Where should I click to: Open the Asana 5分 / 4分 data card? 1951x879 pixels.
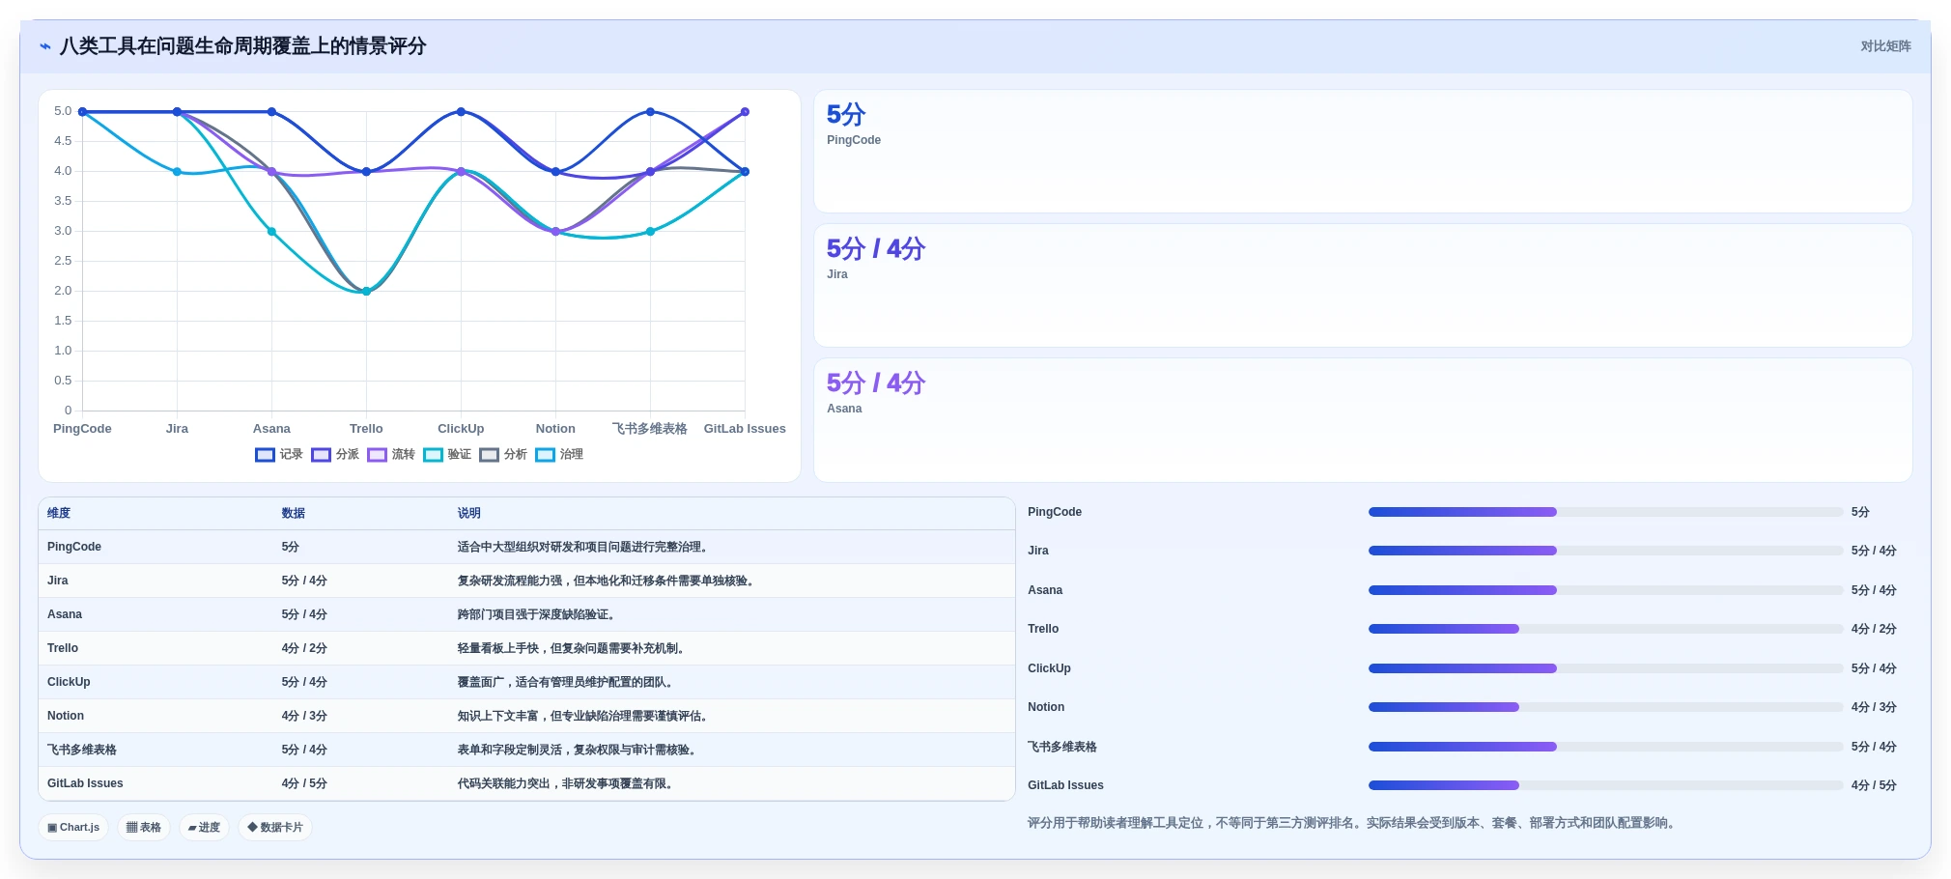click(x=1363, y=420)
